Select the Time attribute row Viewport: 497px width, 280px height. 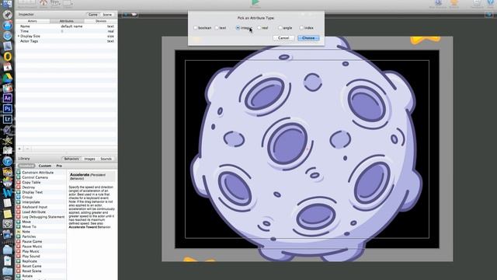tap(67, 31)
